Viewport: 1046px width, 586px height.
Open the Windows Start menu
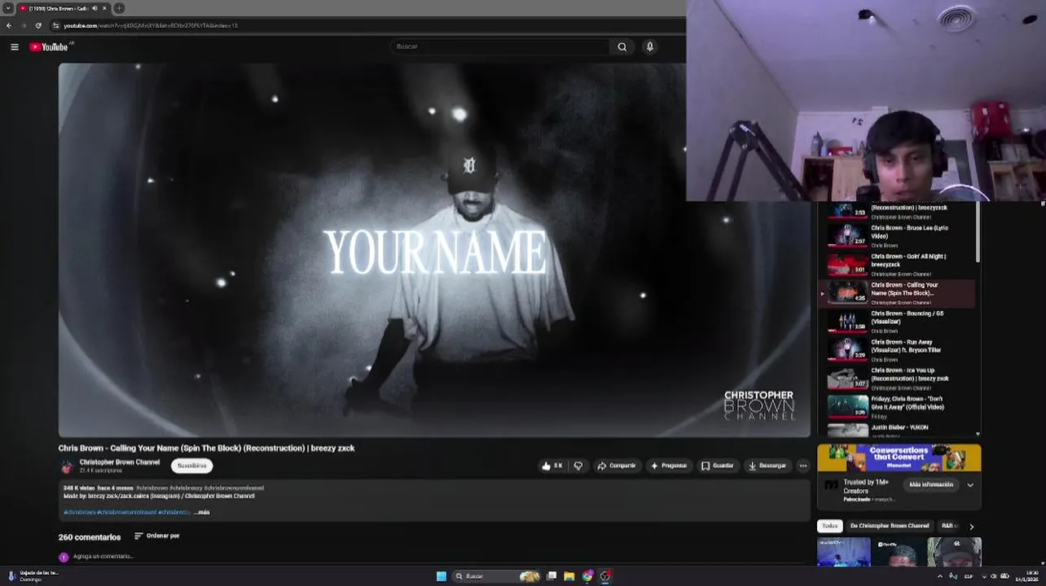[442, 576]
